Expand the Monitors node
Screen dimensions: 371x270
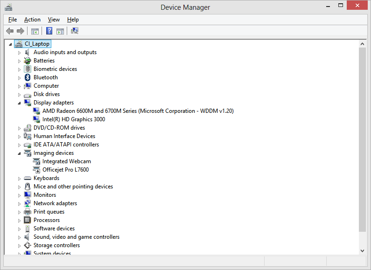pos(20,195)
